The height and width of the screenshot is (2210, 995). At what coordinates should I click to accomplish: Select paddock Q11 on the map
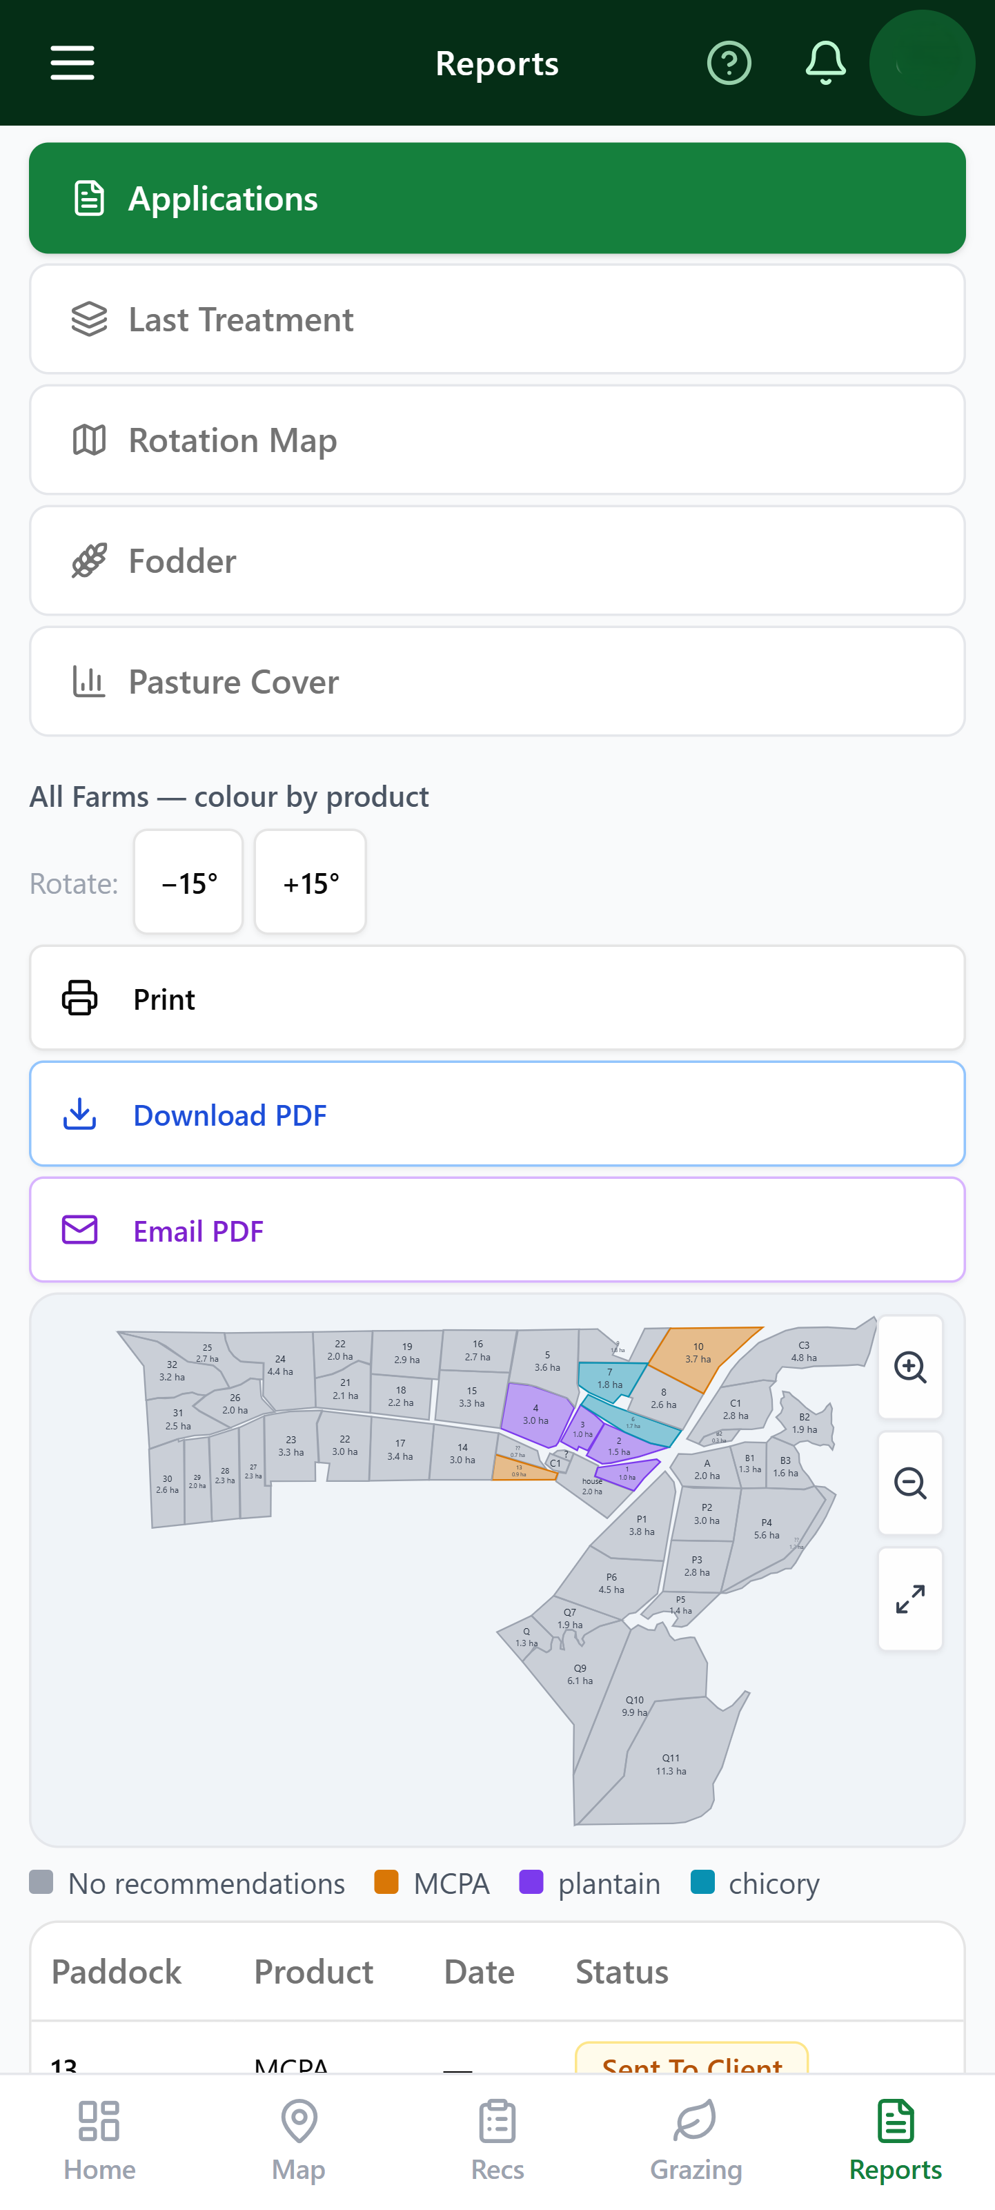point(671,1765)
